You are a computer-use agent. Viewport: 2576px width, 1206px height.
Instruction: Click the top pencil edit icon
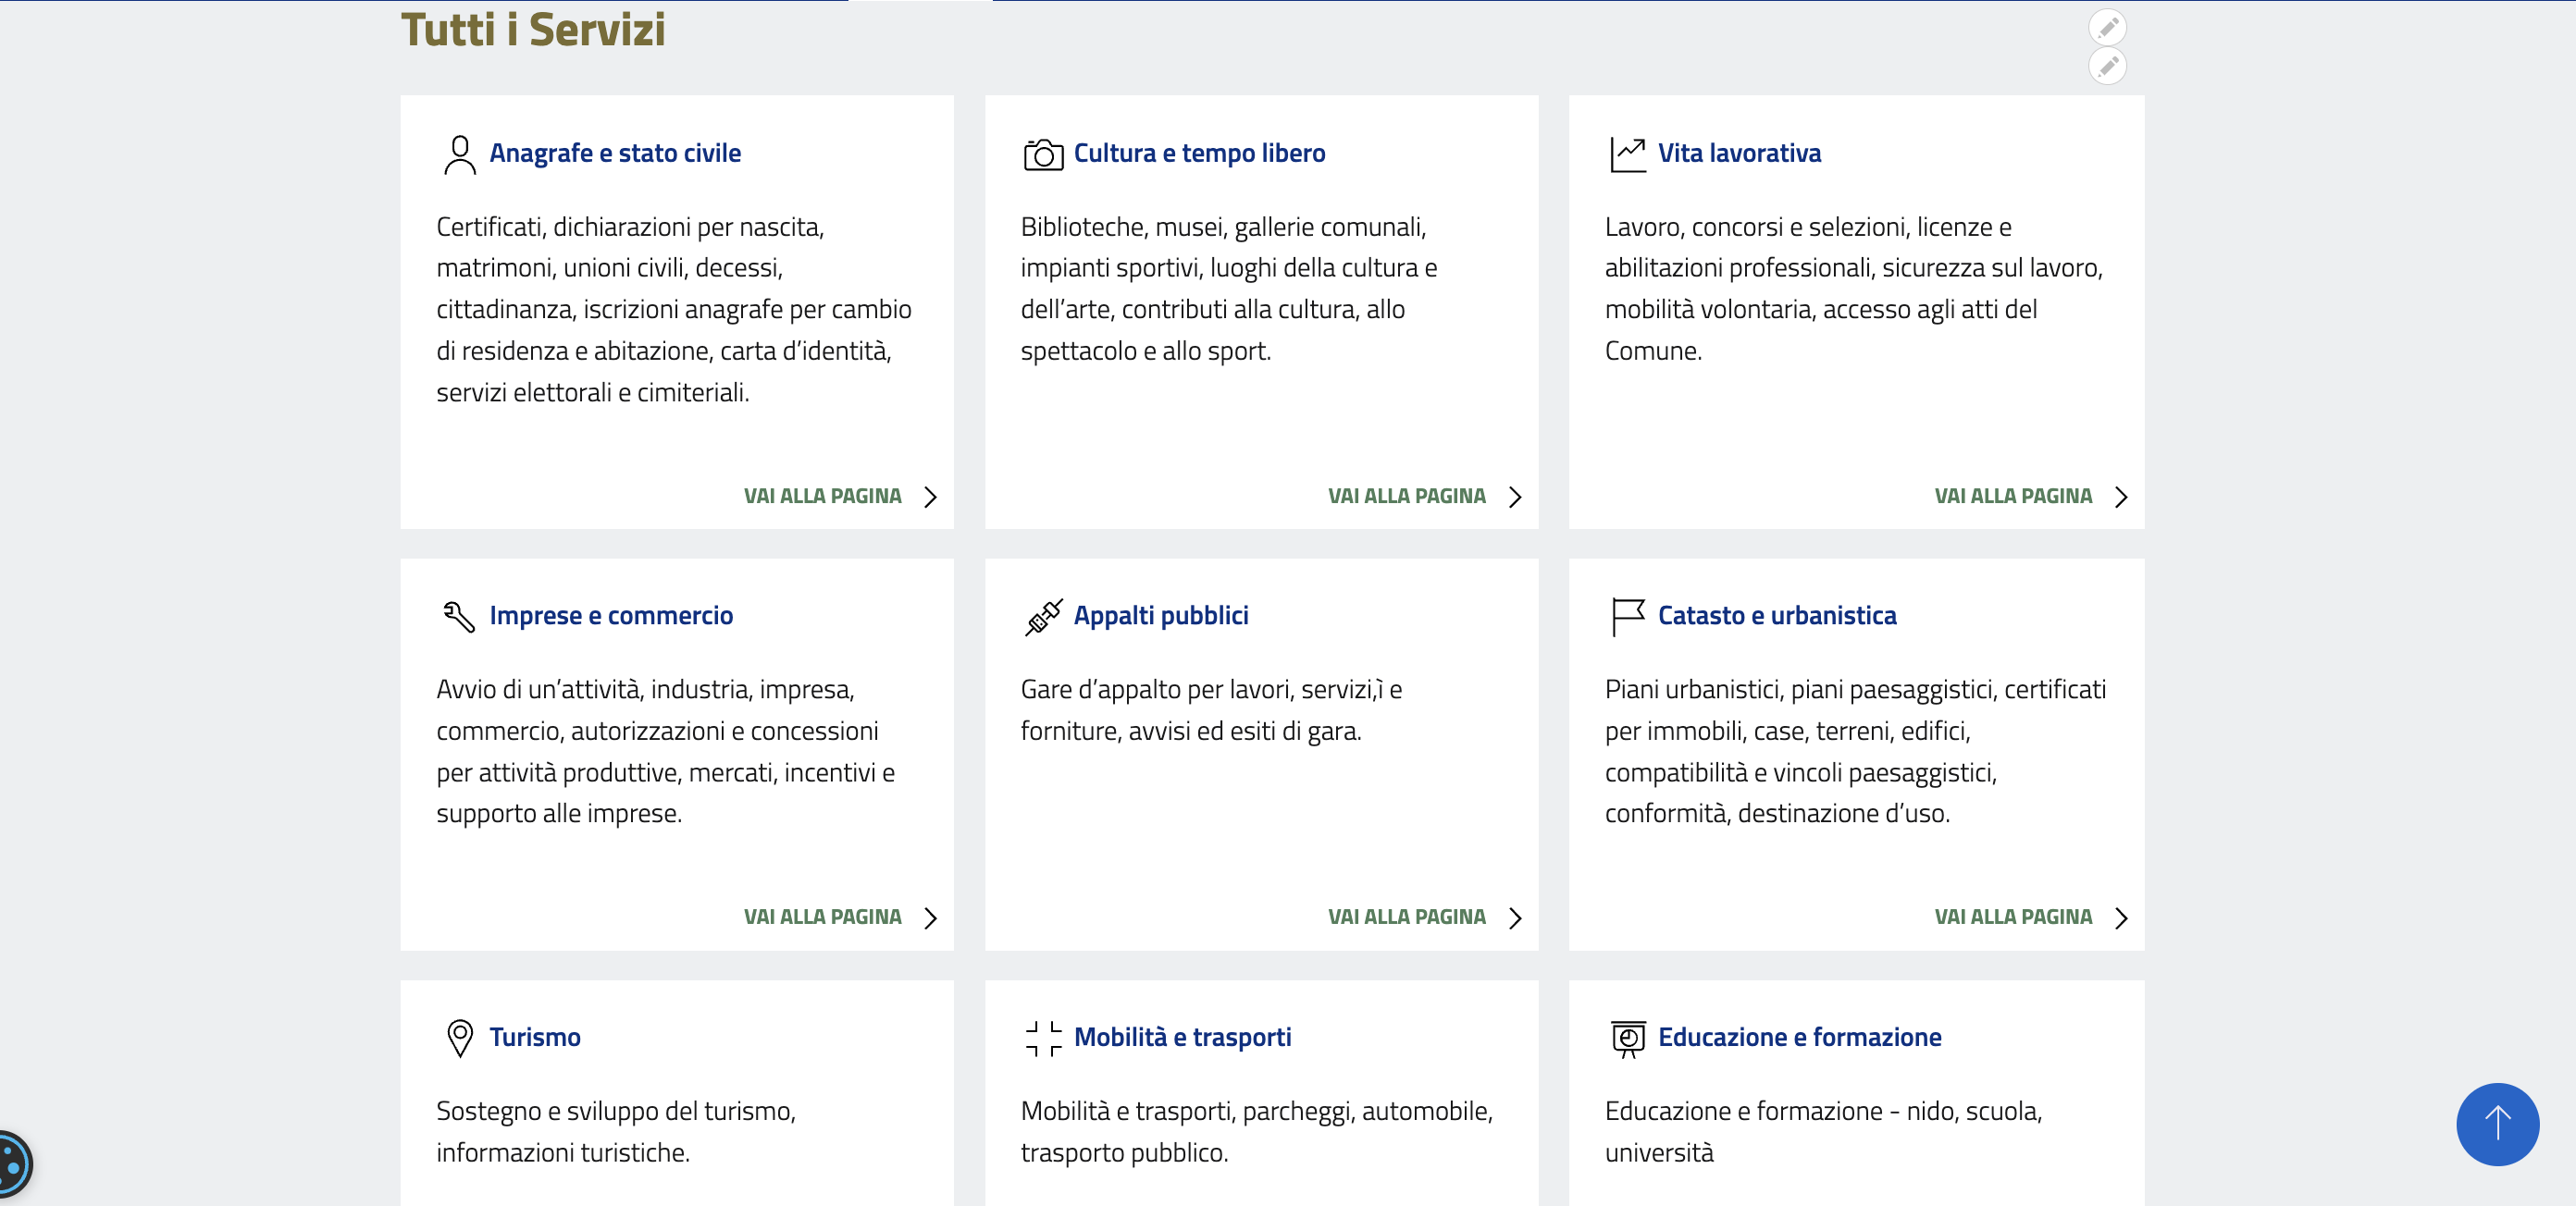[2107, 27]
